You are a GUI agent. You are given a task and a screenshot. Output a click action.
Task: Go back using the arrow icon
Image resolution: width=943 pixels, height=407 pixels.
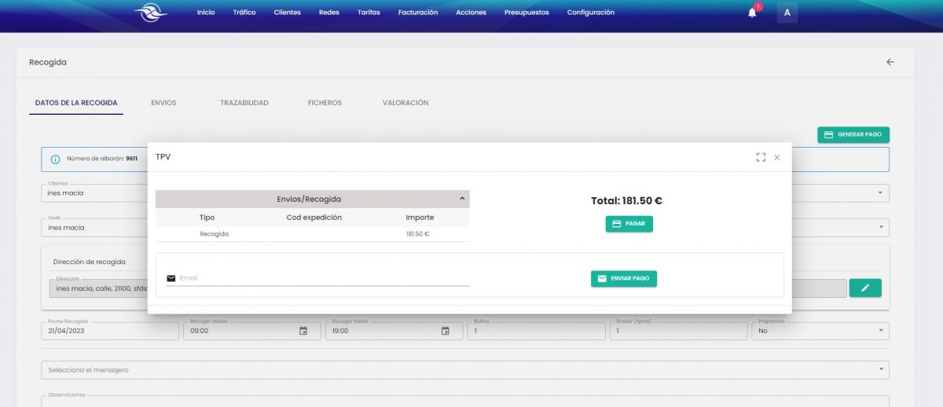point(890,62)
